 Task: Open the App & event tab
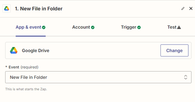28,27
